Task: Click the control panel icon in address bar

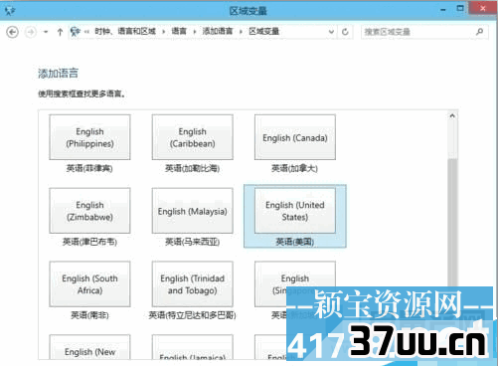Action: pyautogui.click(x=76, y=32)
